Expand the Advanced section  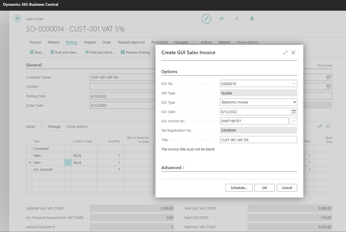173,168
